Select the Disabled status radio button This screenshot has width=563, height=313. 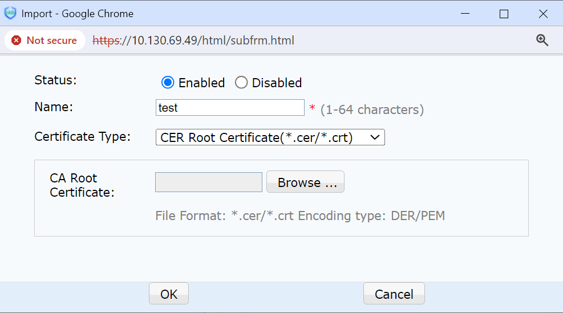point(241,83)
